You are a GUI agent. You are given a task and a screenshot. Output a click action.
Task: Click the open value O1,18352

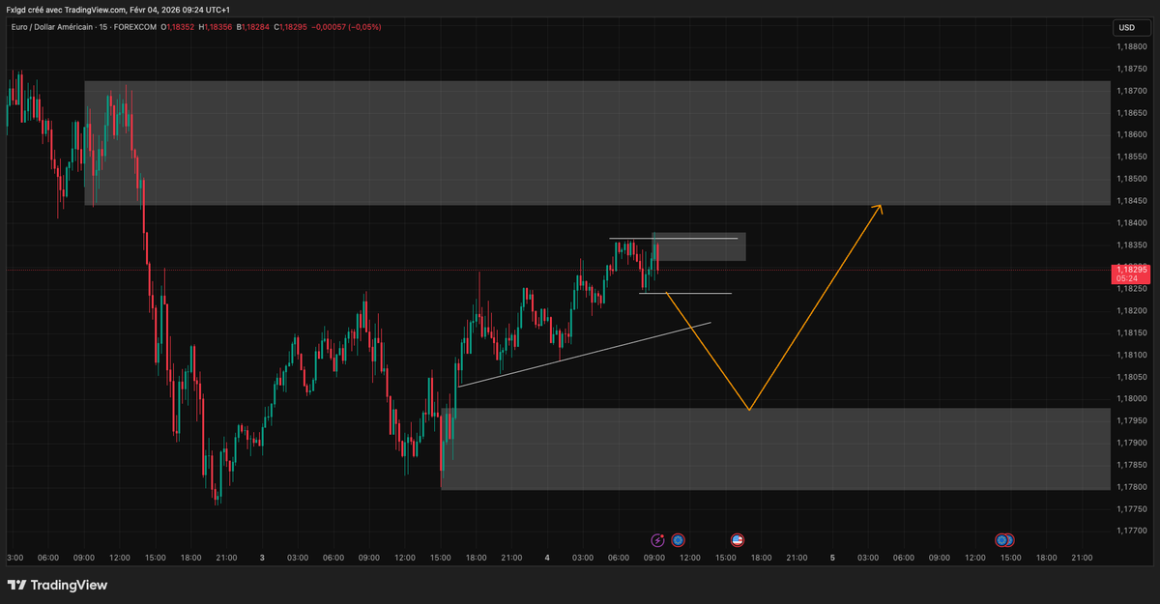[x=179, y=27]
